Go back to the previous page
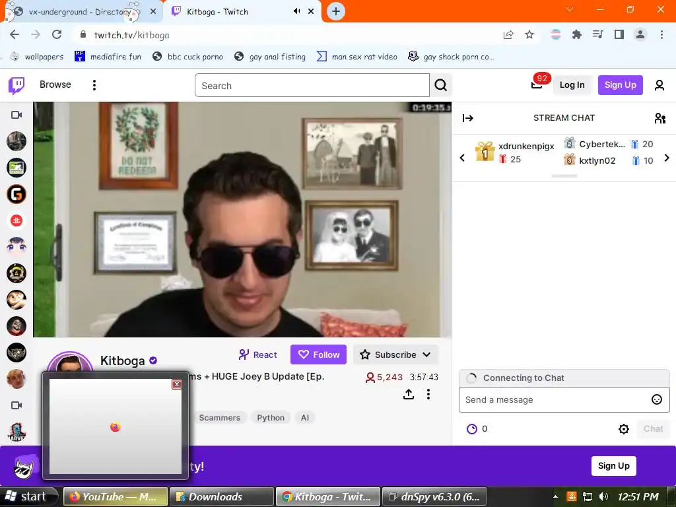The height and width of the screenshot is (507, 676). [15, 34]
